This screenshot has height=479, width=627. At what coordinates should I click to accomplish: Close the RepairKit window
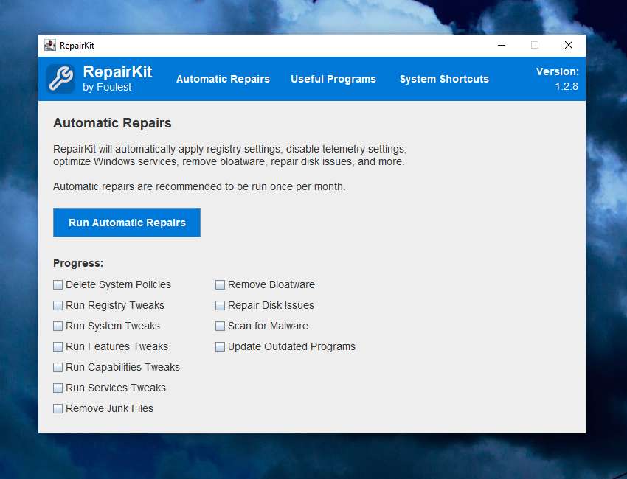point(568,45)
